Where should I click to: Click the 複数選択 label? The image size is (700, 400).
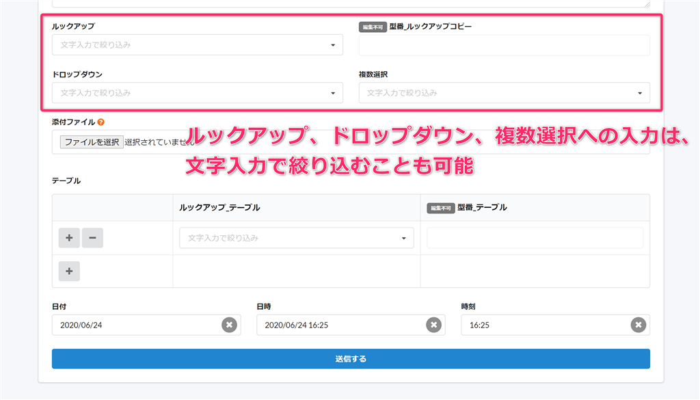373,75
